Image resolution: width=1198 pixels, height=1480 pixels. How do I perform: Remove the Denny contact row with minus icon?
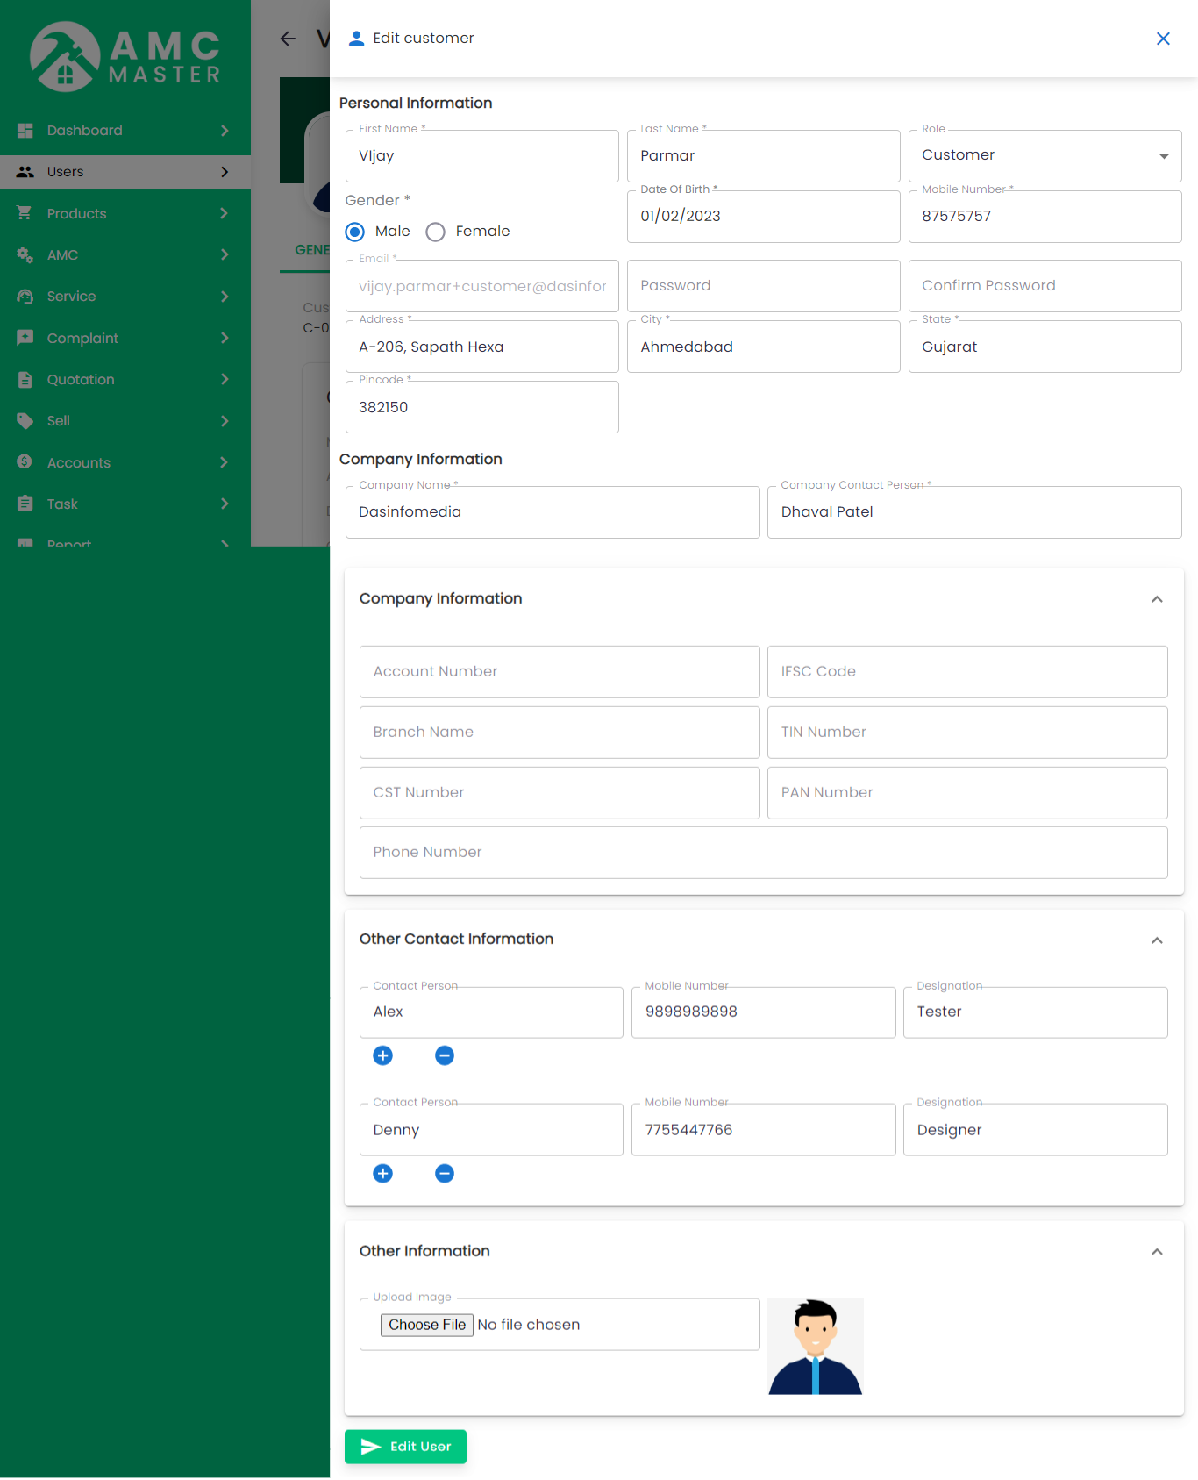coord(445,1174)
